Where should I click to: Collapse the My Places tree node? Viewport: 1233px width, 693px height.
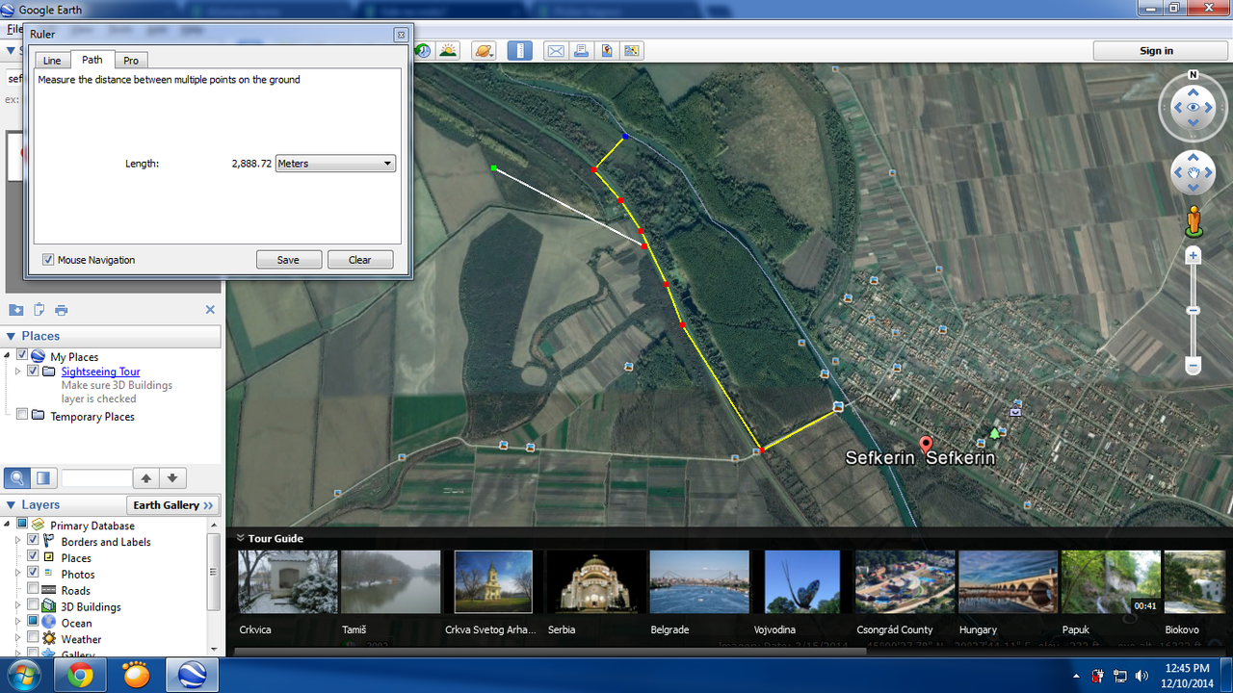pyautogui.click(x=8, y=356)
